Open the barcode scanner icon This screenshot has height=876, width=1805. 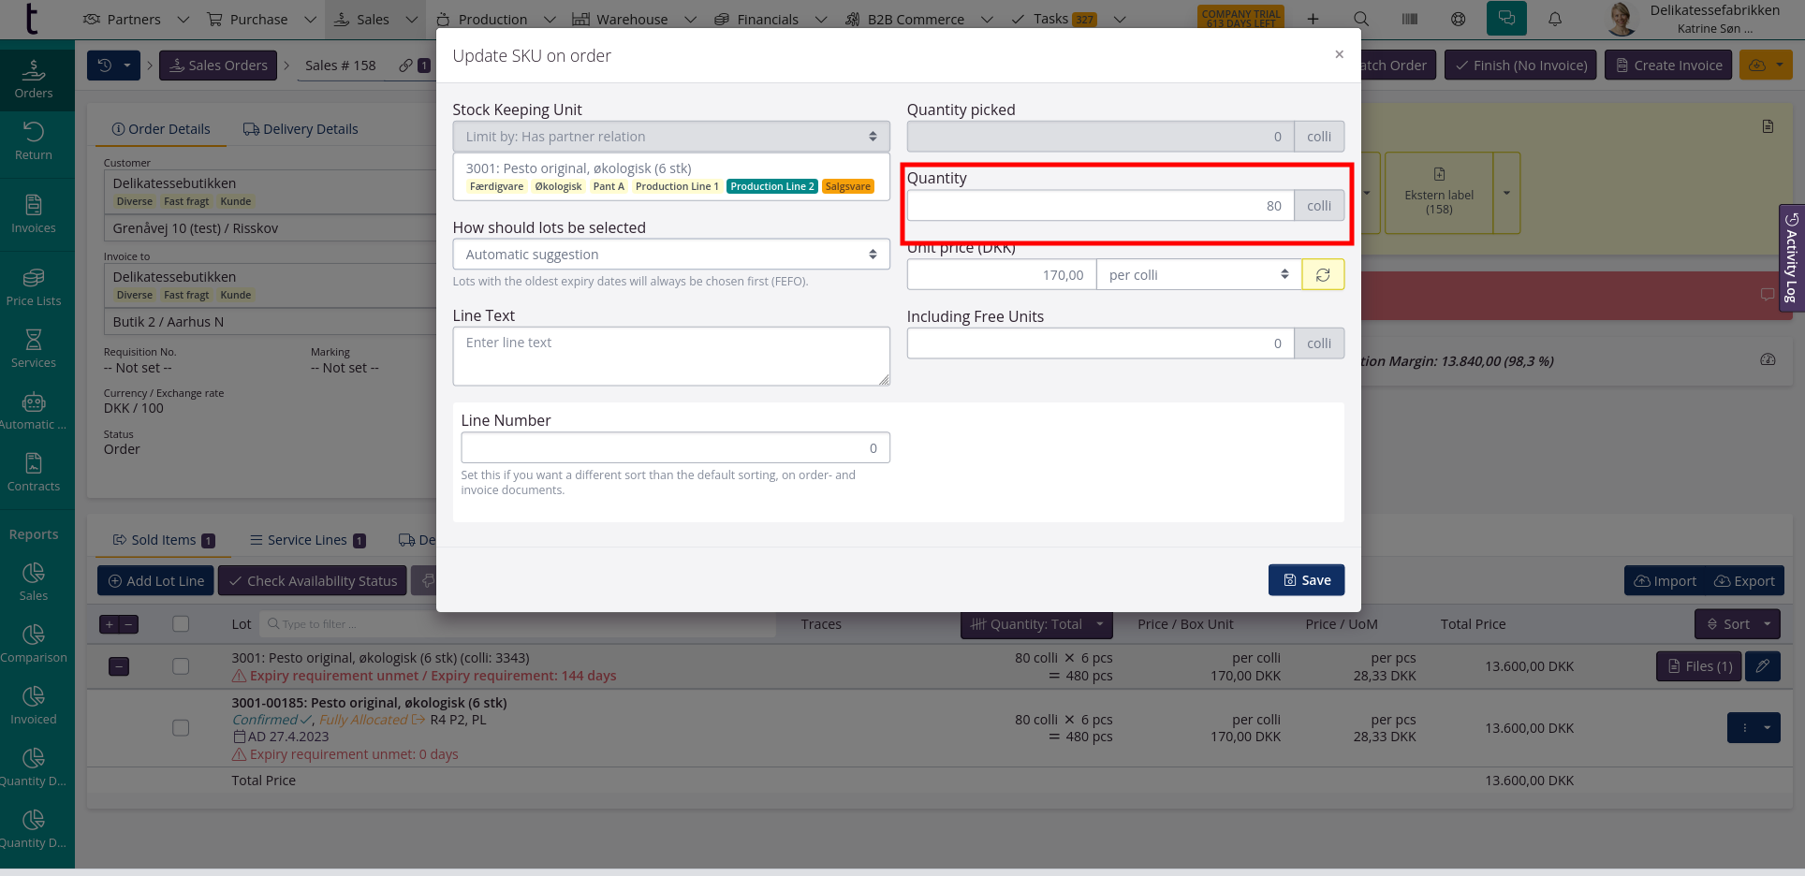click(1410, 19)
